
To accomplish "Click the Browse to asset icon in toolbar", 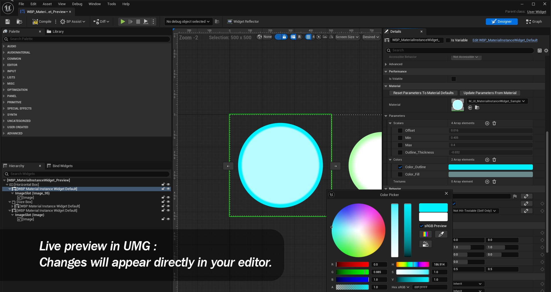I will coord(19,22).
